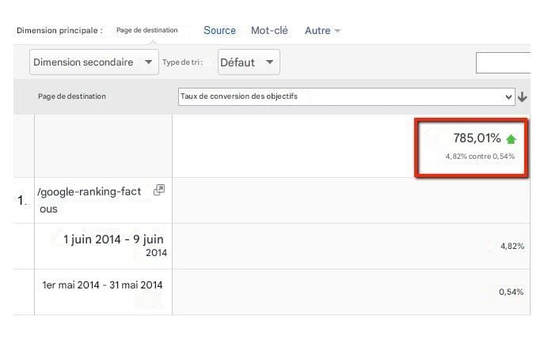
Task: Click the 4,82% conversion rate cell
Action: 512,246
